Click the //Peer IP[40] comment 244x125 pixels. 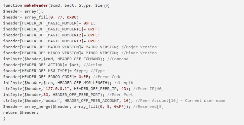(x=148, y=89)
